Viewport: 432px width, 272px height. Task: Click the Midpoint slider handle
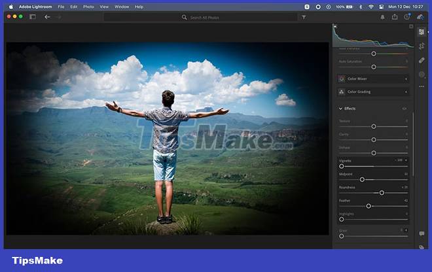tap(362, 180)
